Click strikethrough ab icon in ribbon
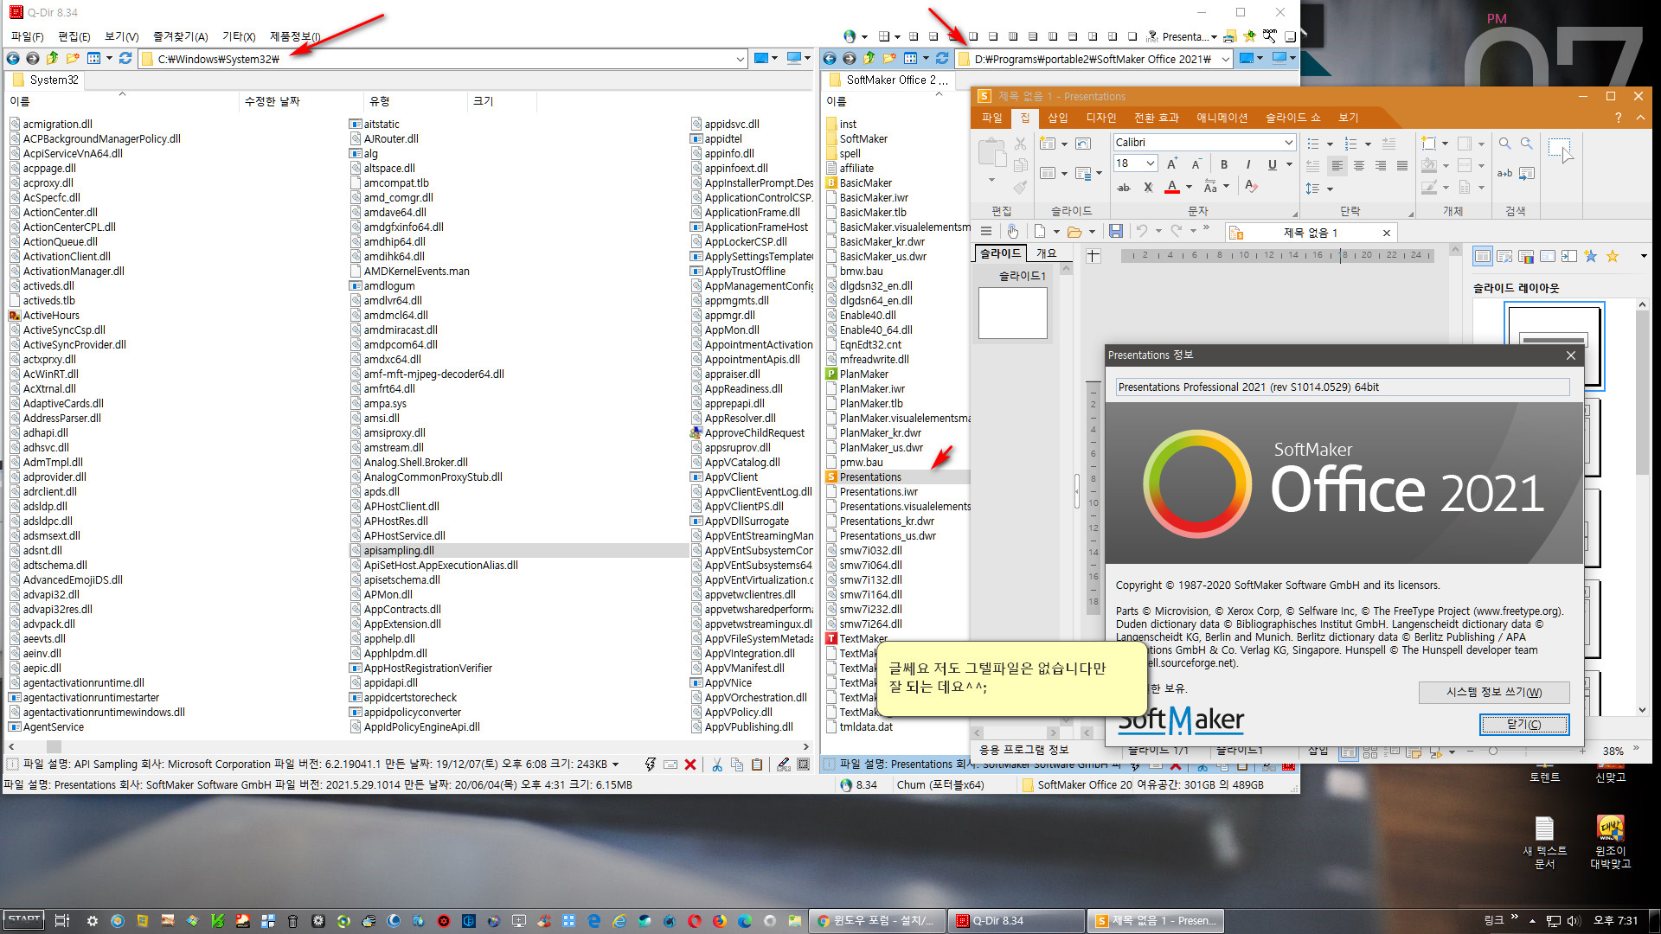Viewport: 1661px width, 934px height. click(1124, 187)
